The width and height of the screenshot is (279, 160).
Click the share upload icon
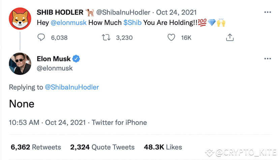pos(230,38)
